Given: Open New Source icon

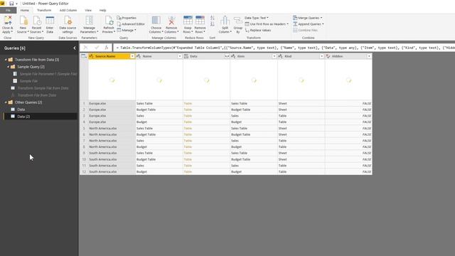Looking at the screenshot, I should [x=23, y=21].
